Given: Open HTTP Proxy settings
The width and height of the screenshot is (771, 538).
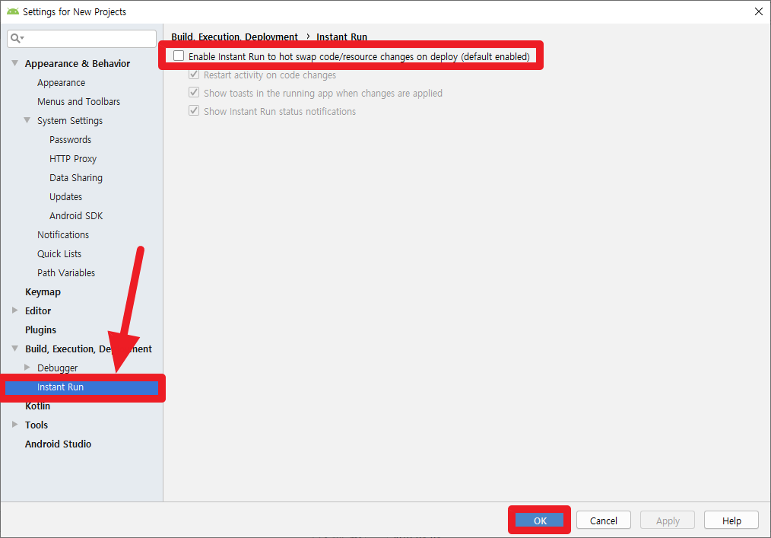Looking at the screenshot, I should [73, 159].
